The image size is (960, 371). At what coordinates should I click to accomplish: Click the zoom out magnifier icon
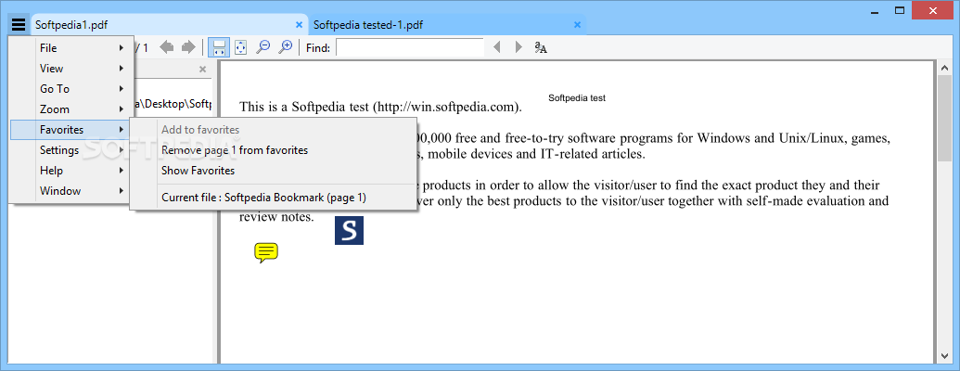coord(263,47)
